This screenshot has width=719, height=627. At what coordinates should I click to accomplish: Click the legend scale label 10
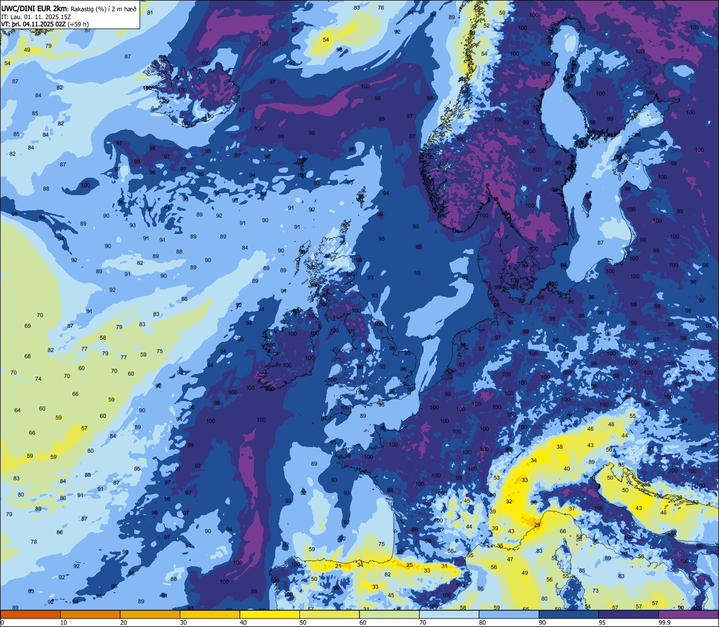pos(63,623)
